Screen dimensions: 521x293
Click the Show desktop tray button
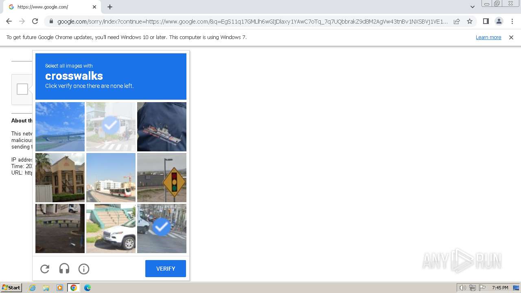coord(517,288)
